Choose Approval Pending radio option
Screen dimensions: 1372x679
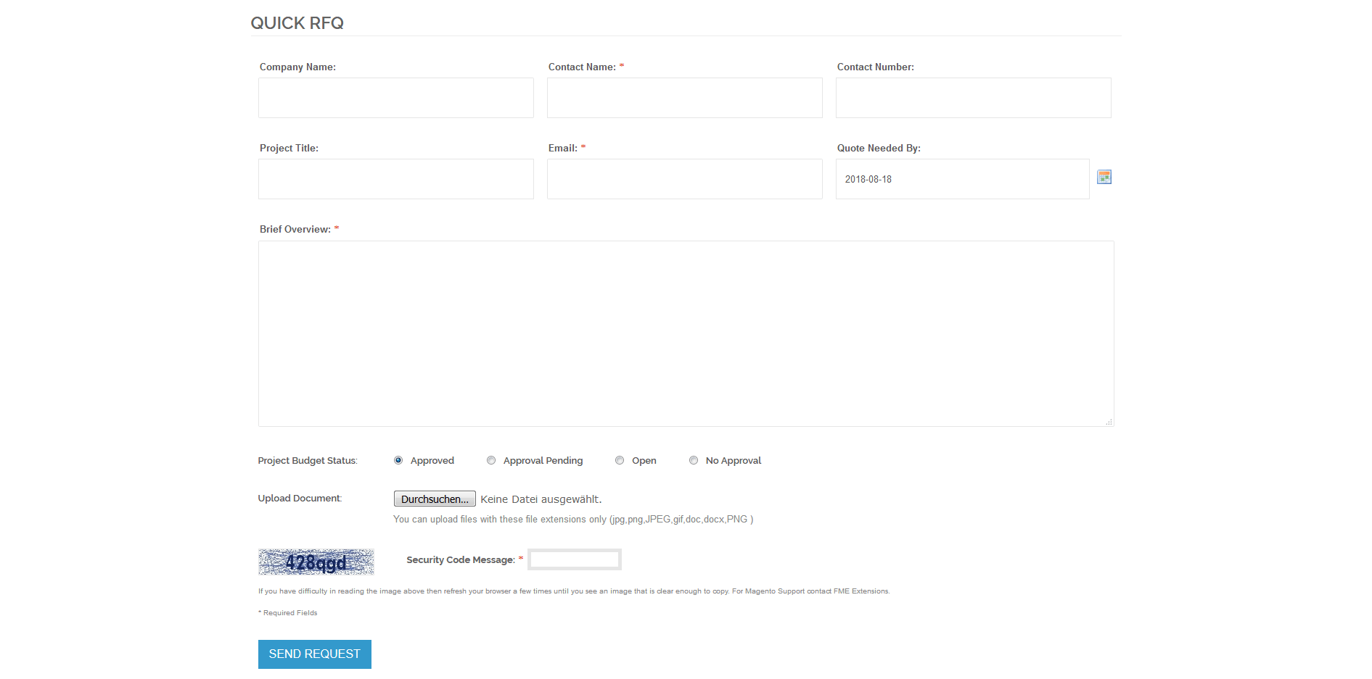(x=491, y=461)
